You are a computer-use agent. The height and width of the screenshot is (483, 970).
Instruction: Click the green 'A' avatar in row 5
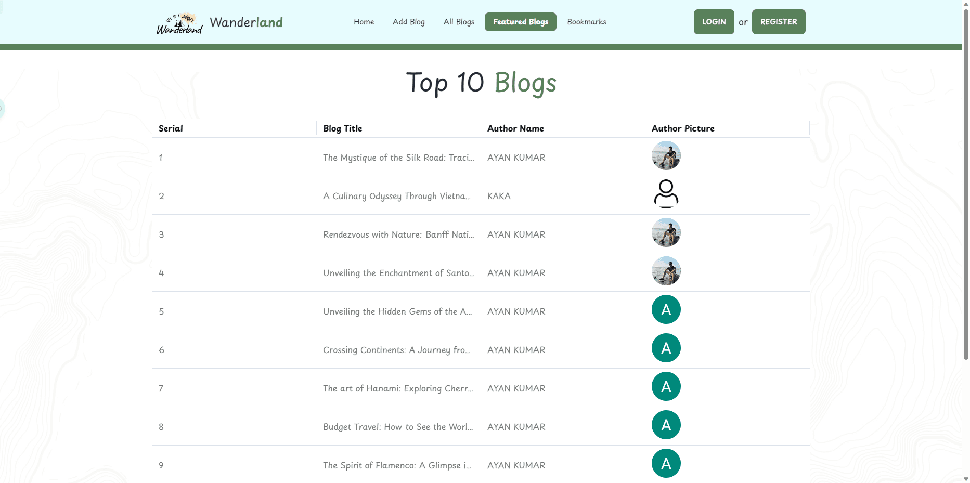point(666,309)
